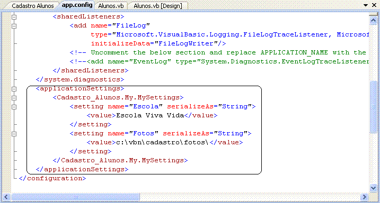380x203 pixels.
Task: Click the attribute value "FileLogWriter"
Action: [x=186, y=44]
